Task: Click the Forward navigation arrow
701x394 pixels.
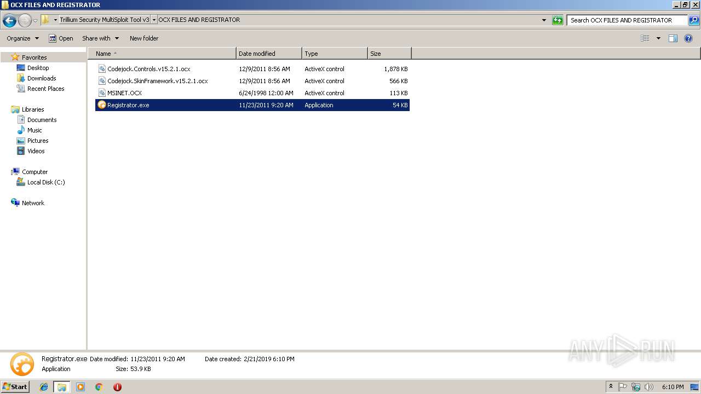Action: point(25,21)
